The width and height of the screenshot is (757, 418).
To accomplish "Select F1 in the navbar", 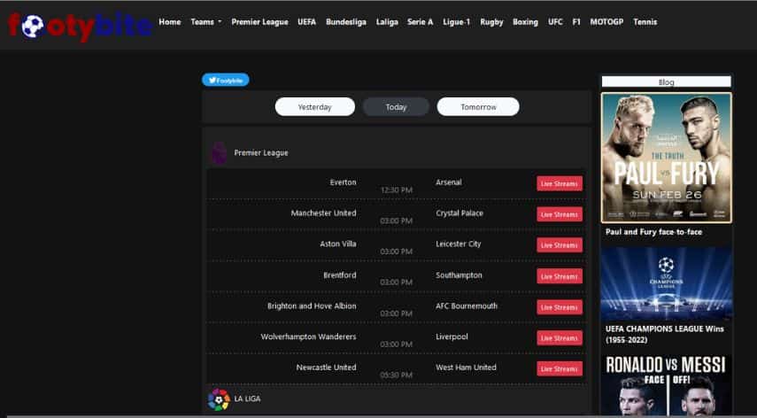I will click(x=576, y=22).
